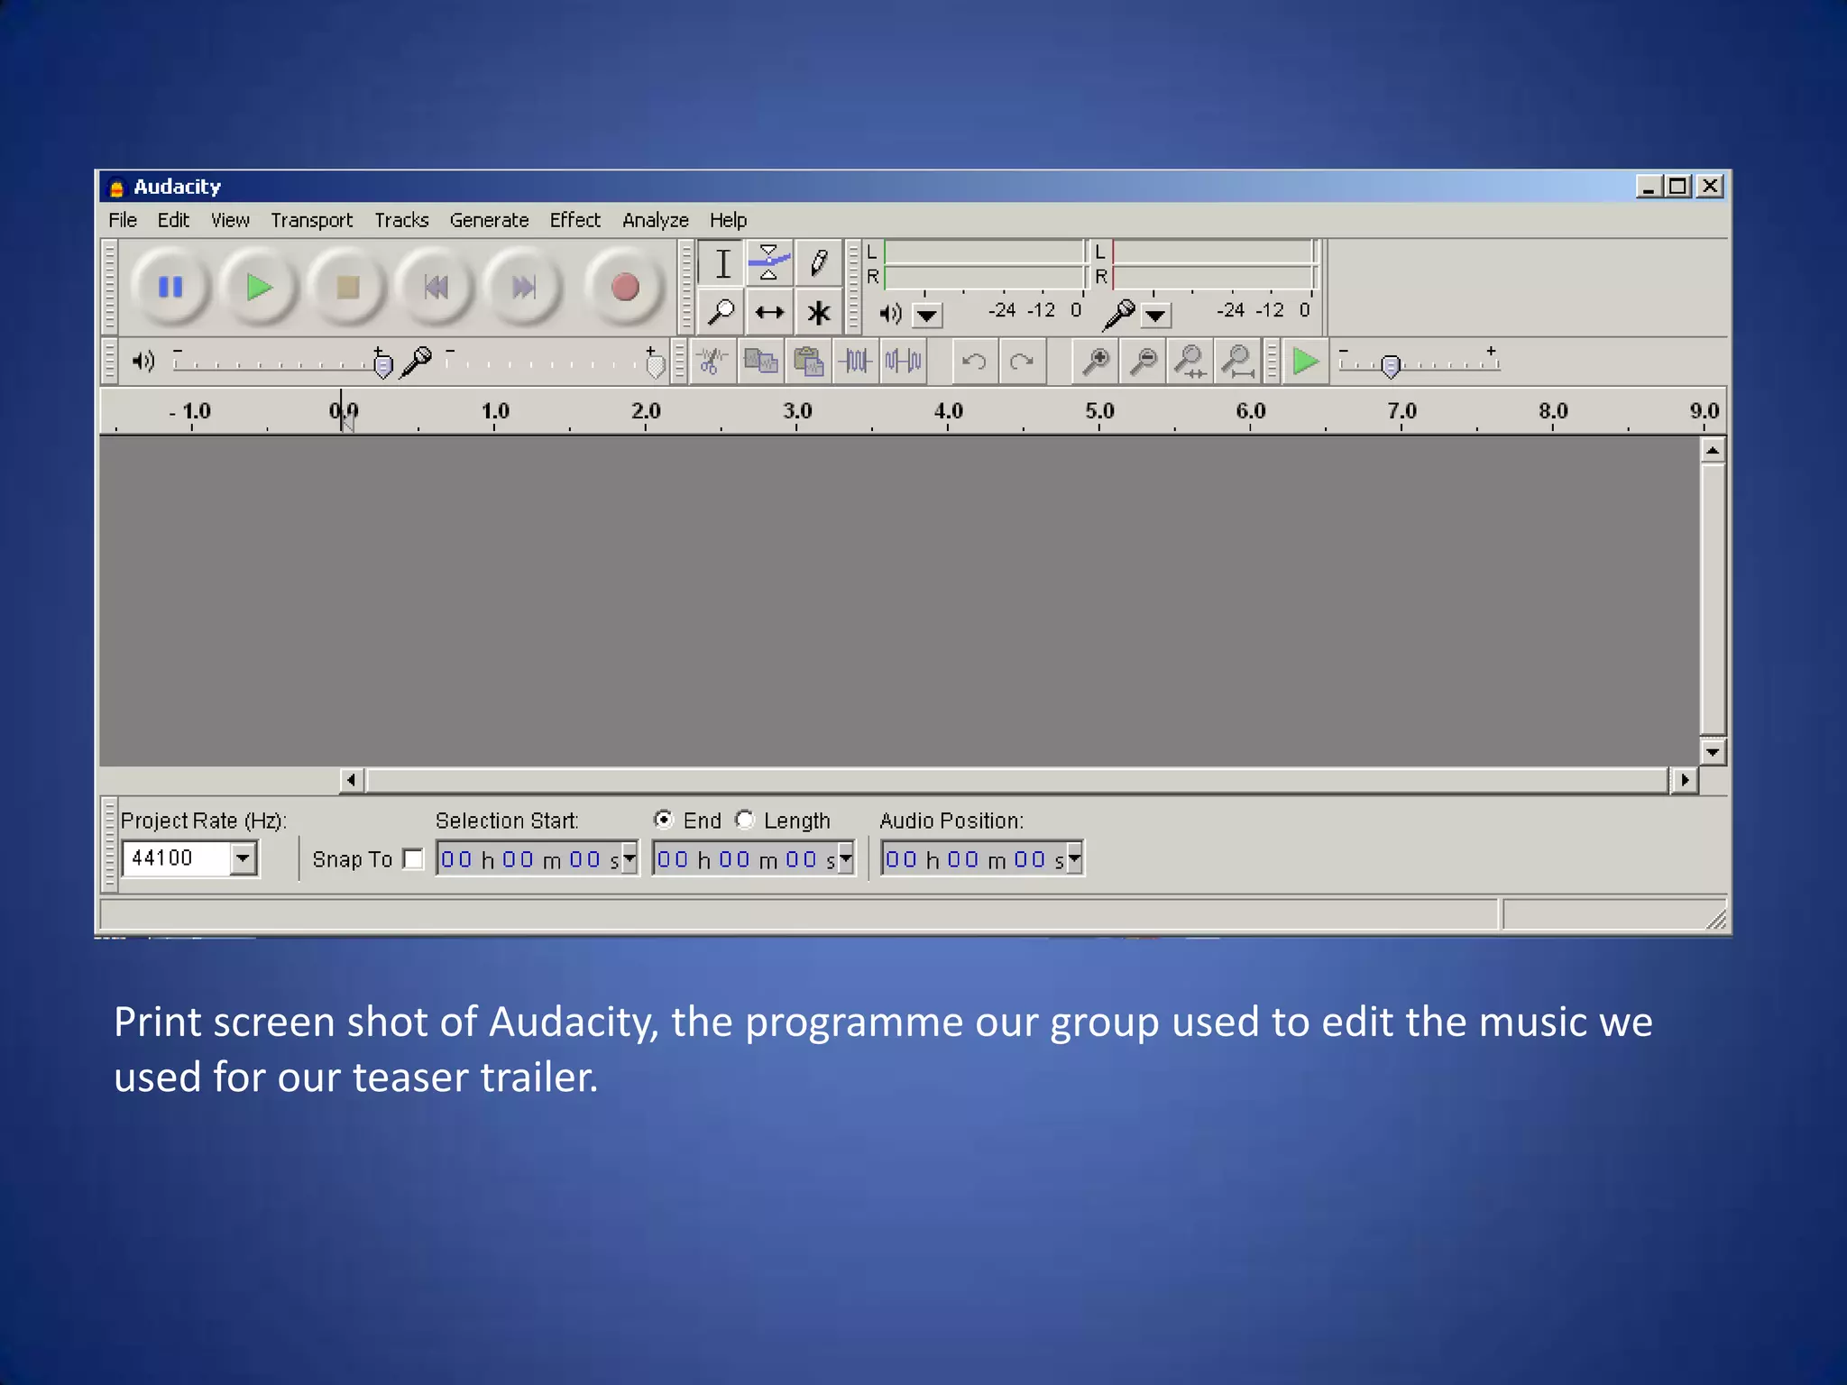Click the input volume slider
This screenshot has height=1385, width=1847.
(x=554, y=362)
